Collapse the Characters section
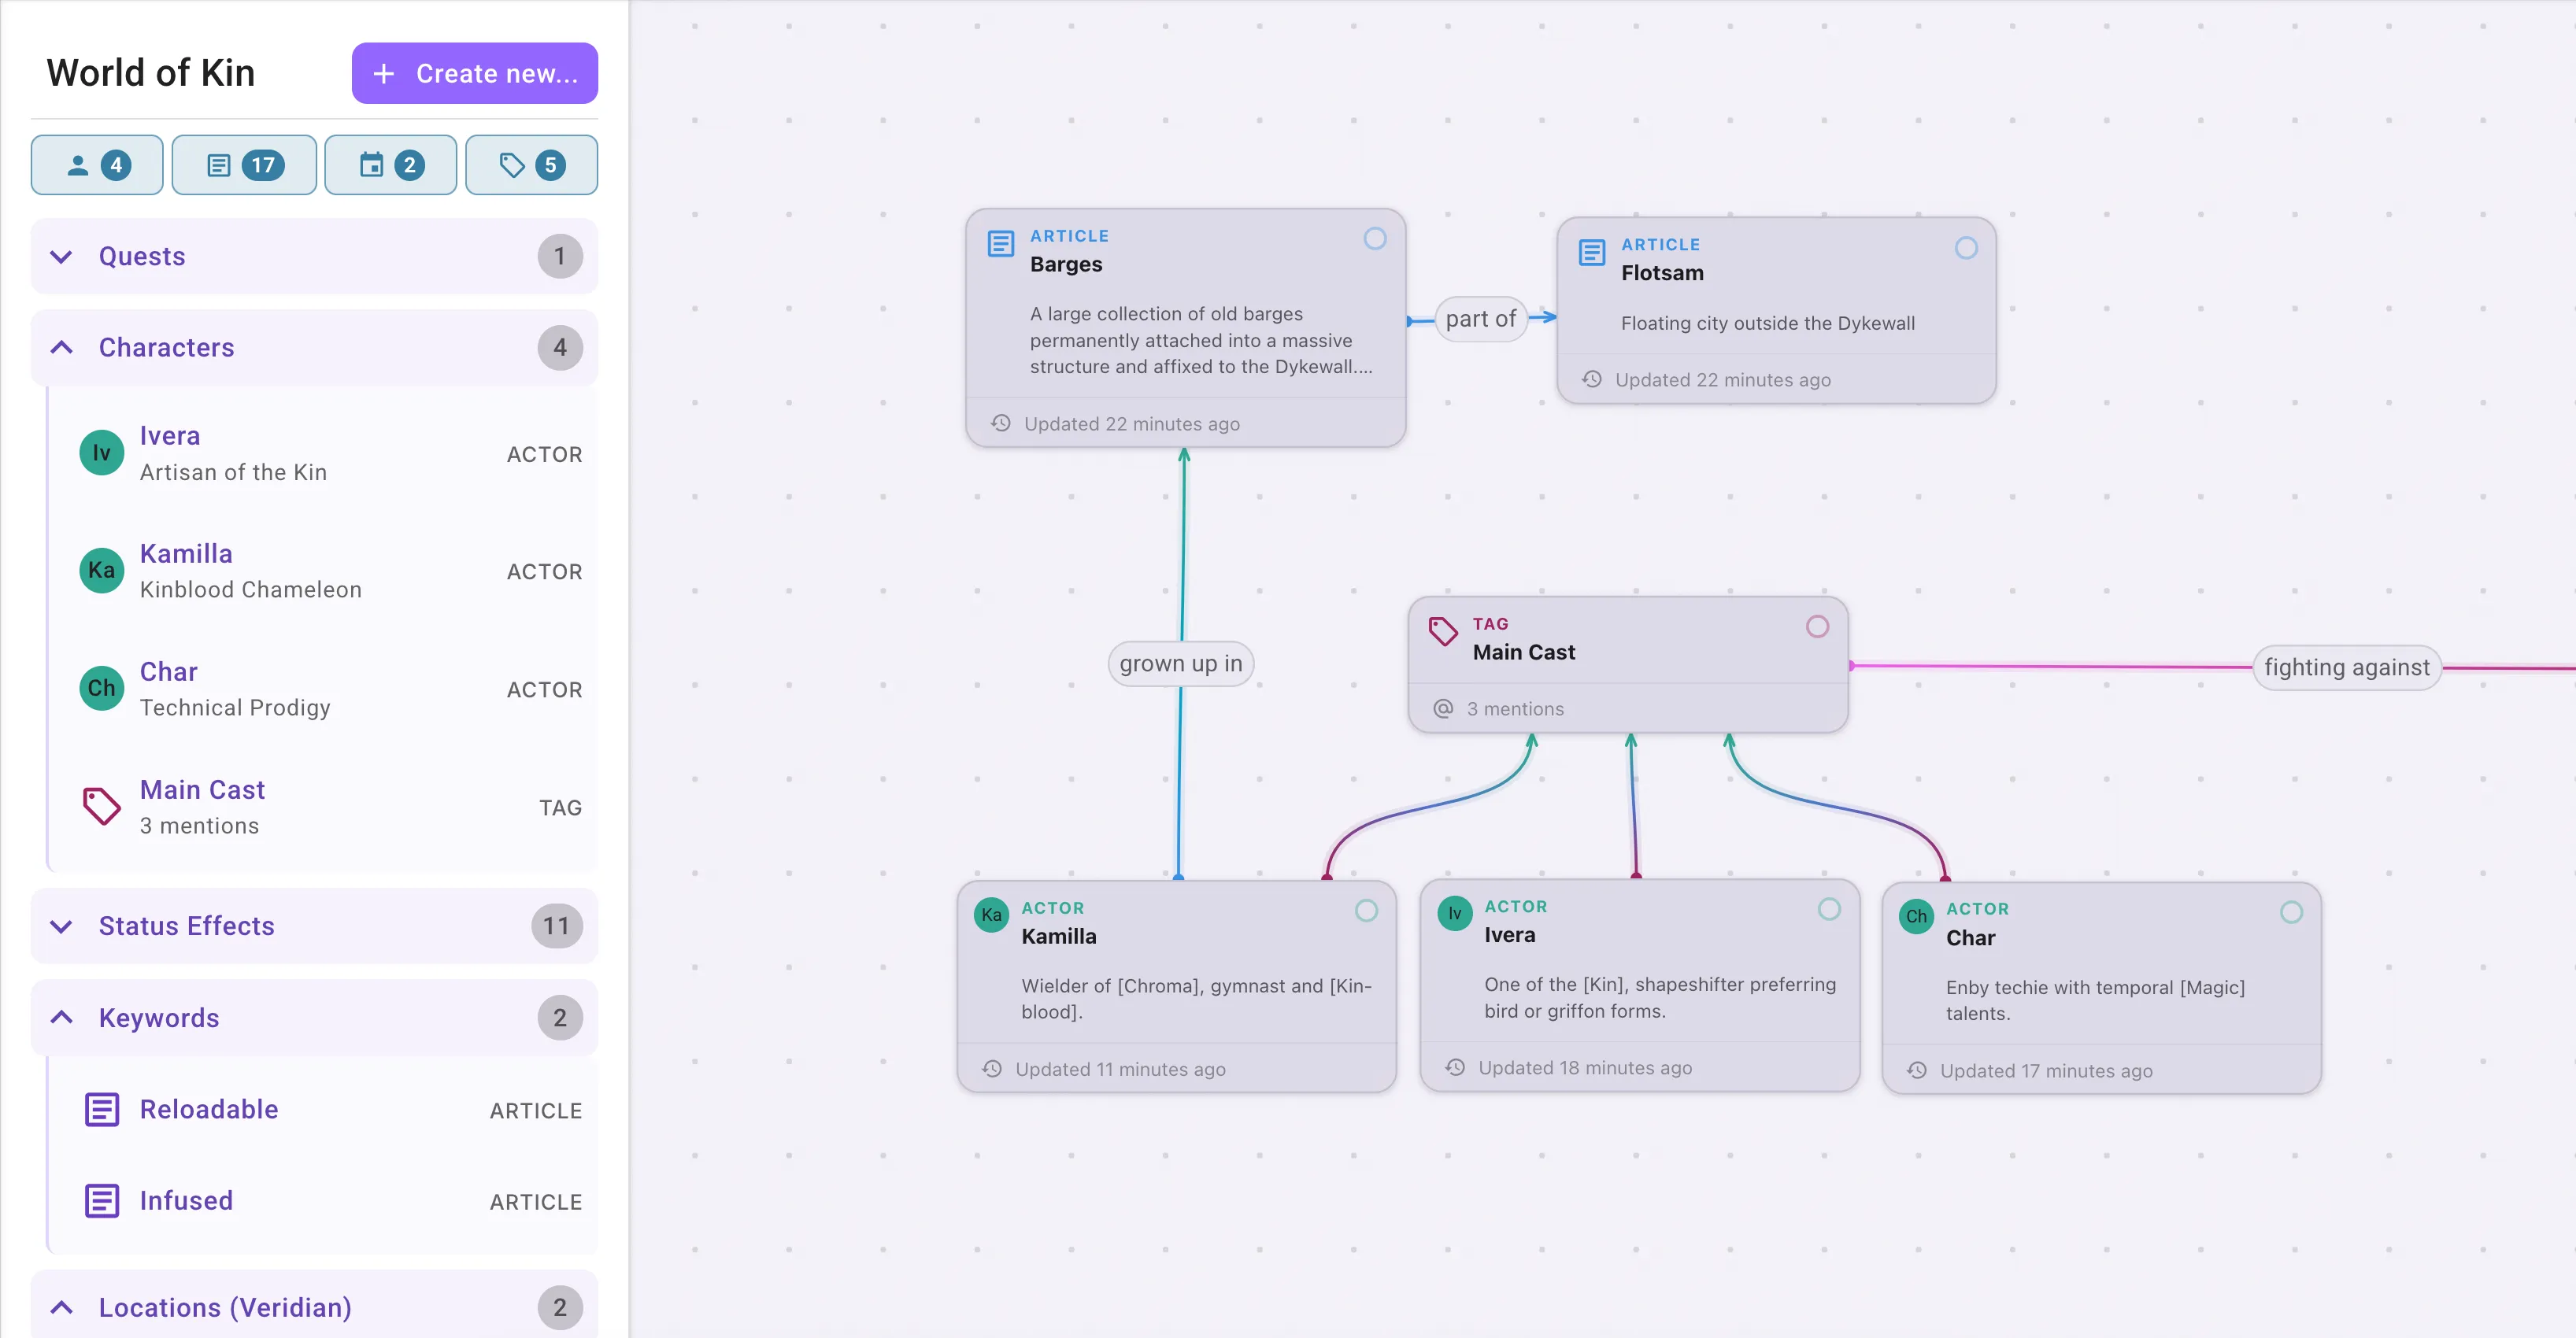Image resolution: width=2576 pixels, height=1338 pixels. 314,347
